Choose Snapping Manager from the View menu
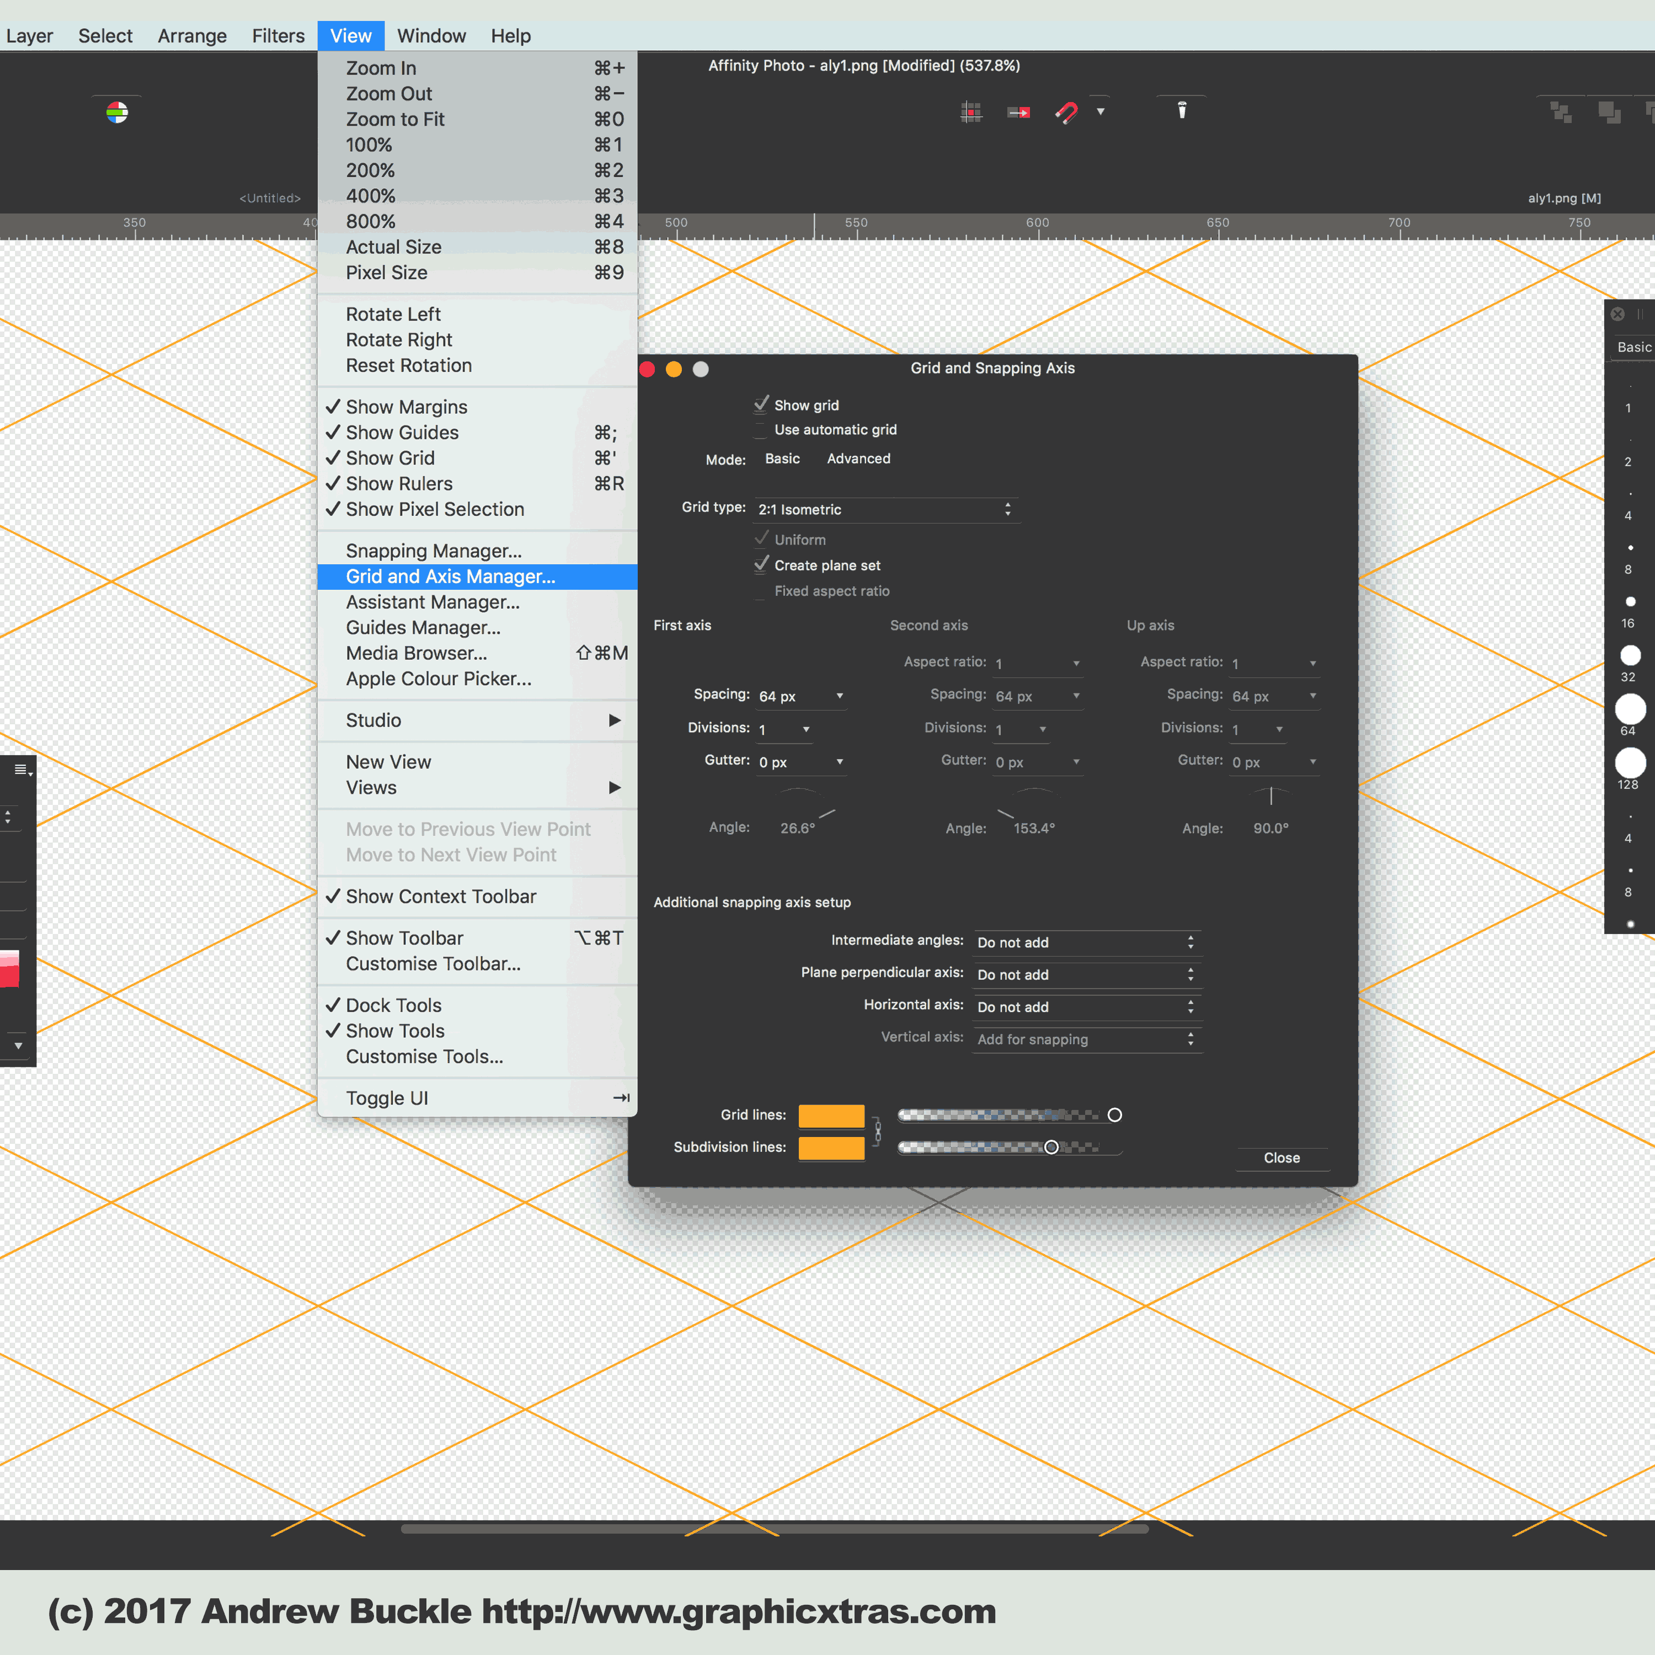The image size is (1655, 1655). tap(477, 552)
